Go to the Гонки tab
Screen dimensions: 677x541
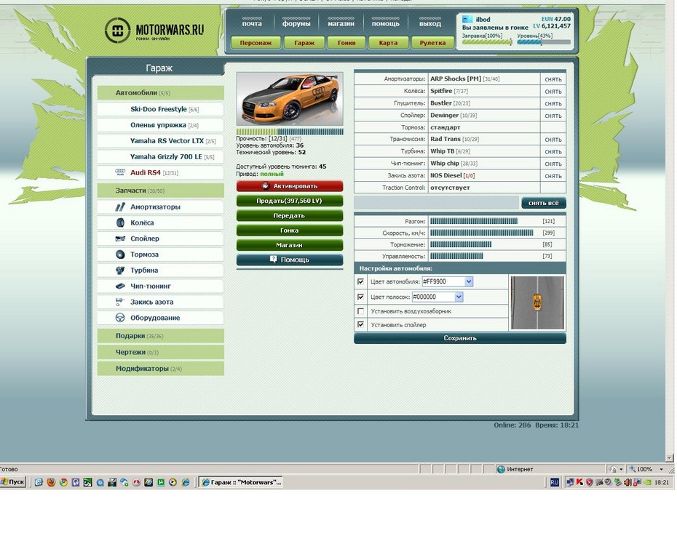coord(347,43)
